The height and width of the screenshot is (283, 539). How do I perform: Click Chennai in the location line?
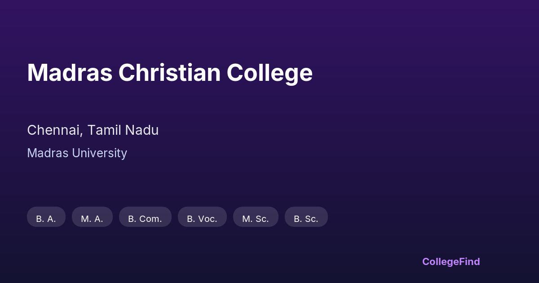(54, 130)
